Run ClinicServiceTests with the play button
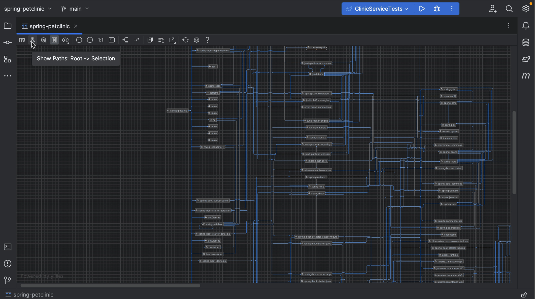535x299 pixels. click(x=422, y=9)
